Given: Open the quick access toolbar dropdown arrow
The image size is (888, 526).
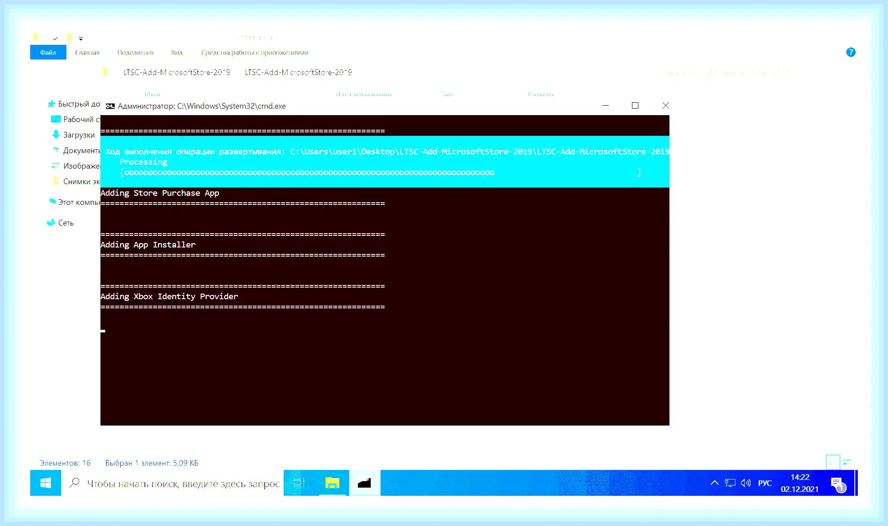Looking at the screenshot, I should (81, 38).
